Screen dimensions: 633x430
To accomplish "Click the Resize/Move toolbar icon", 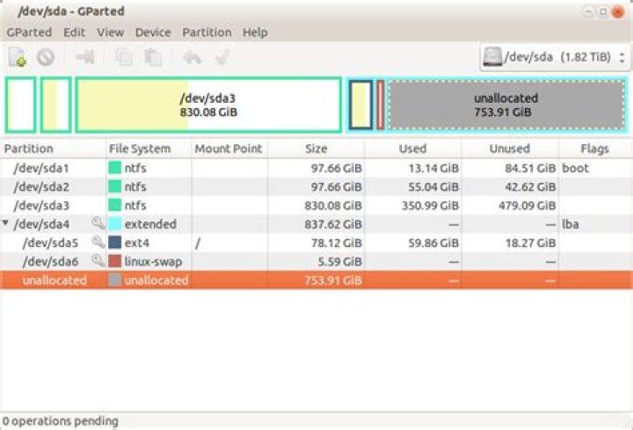I will pos(85,57).
